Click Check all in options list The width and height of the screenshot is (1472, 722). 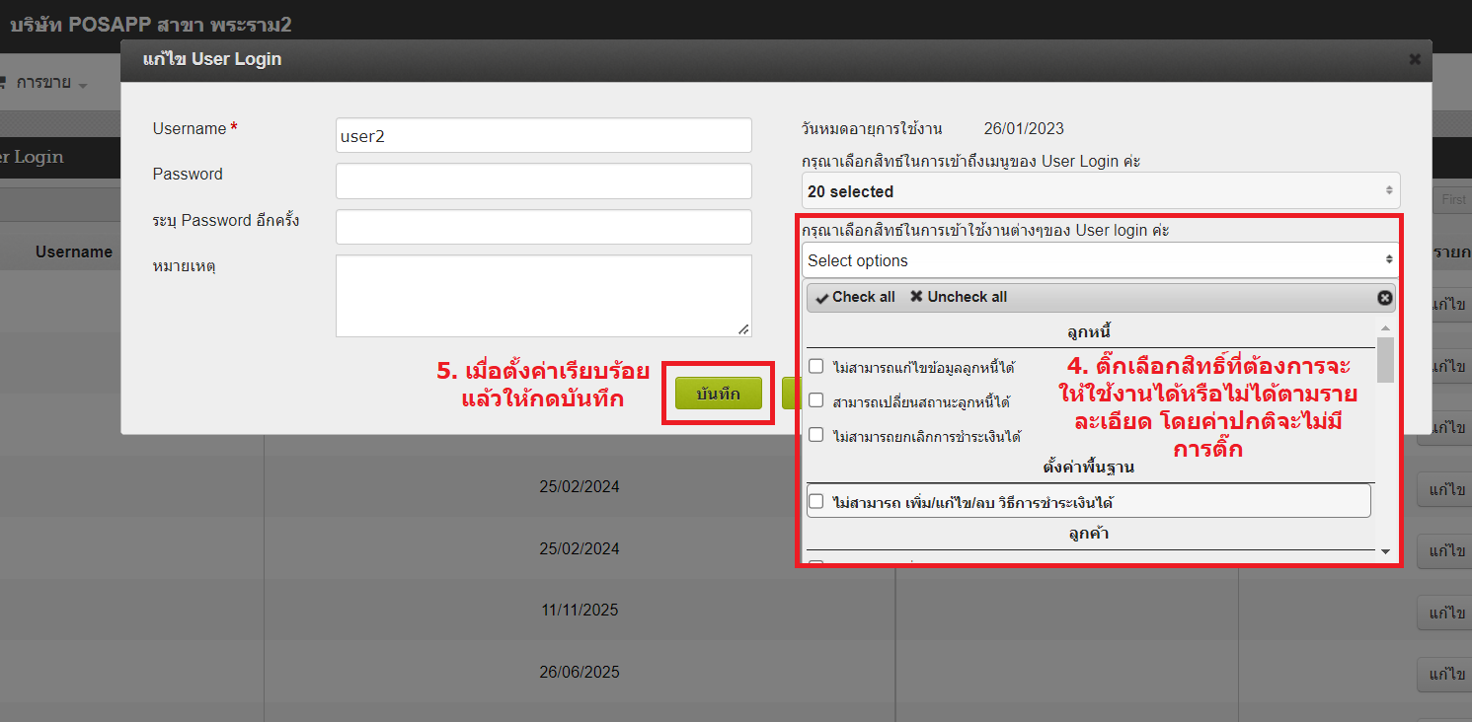pyautogui.click(x=856, y=297)
